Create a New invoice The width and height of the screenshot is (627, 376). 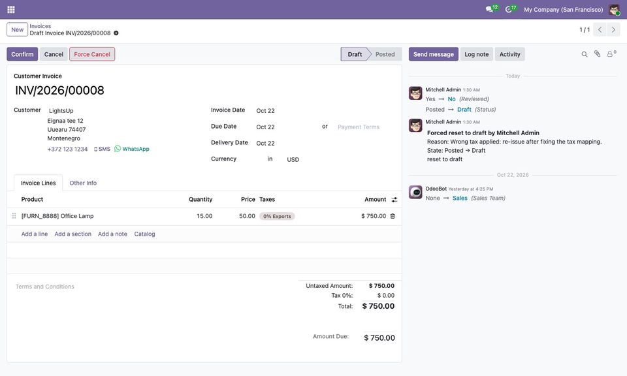pyautogui.click(x=17, y=29)
